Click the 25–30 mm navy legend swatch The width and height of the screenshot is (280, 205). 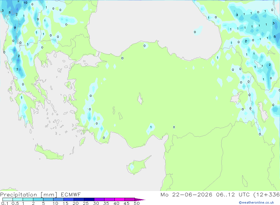coord(89,199)
